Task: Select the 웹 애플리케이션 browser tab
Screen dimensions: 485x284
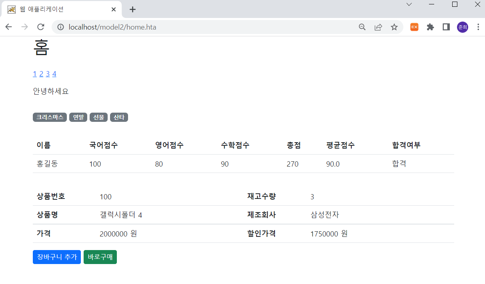Action: pyautogui.click(x=62, y=10)
